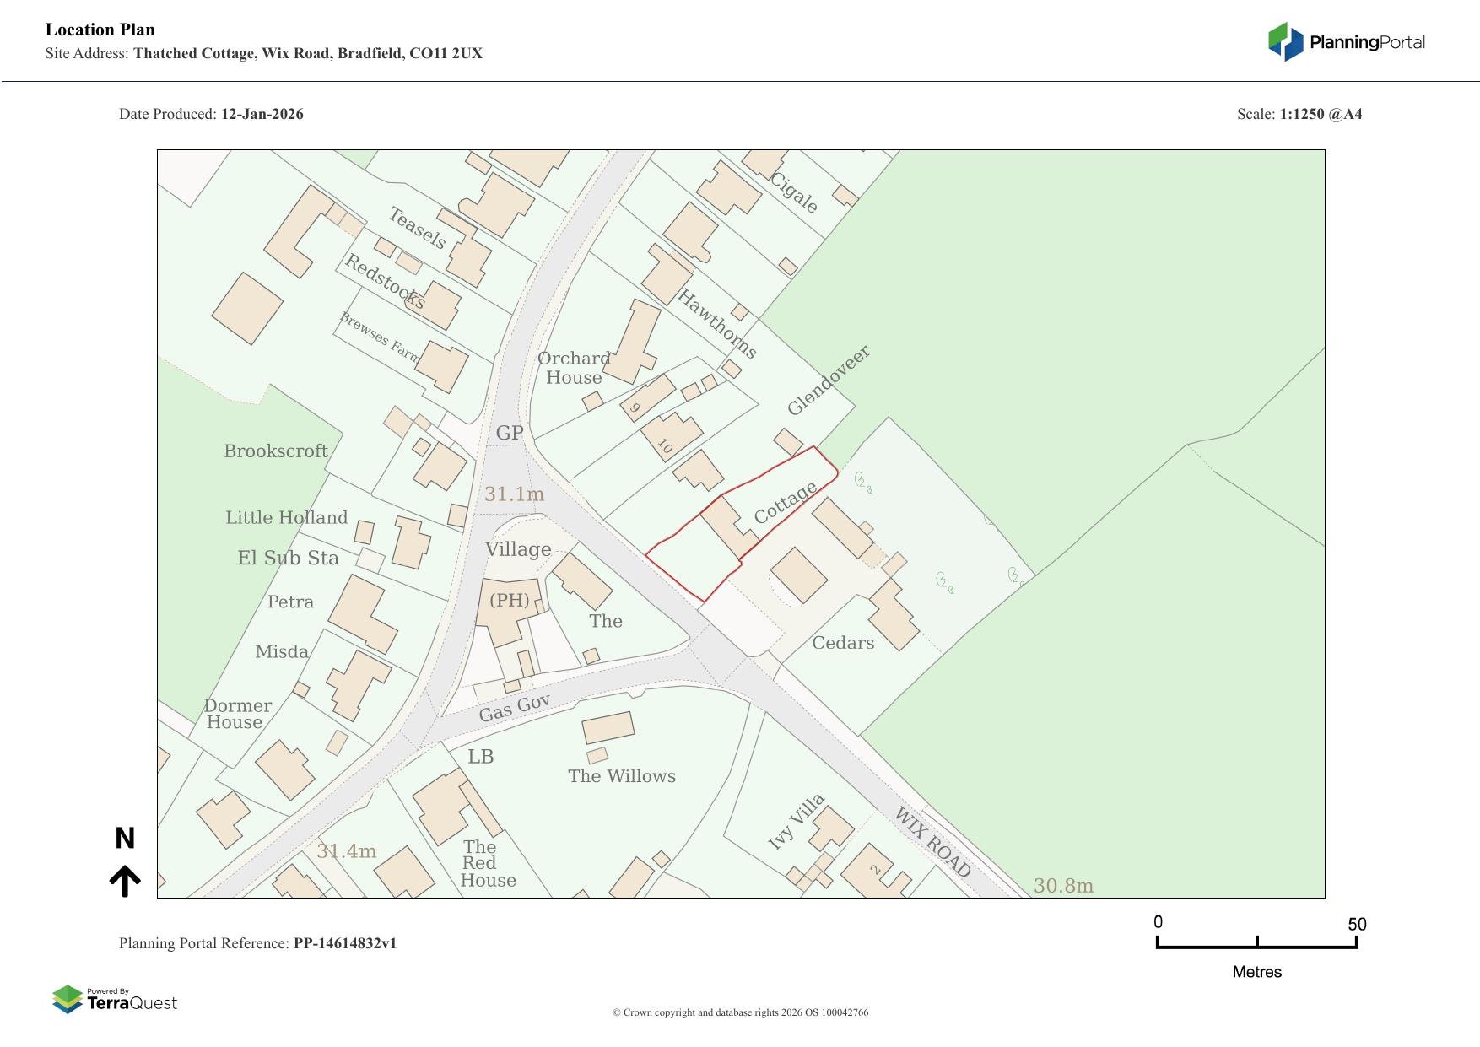Click the TerraQuest layered logo icon
Screen dimensions: 1480x1047
[x=68, y=999]
